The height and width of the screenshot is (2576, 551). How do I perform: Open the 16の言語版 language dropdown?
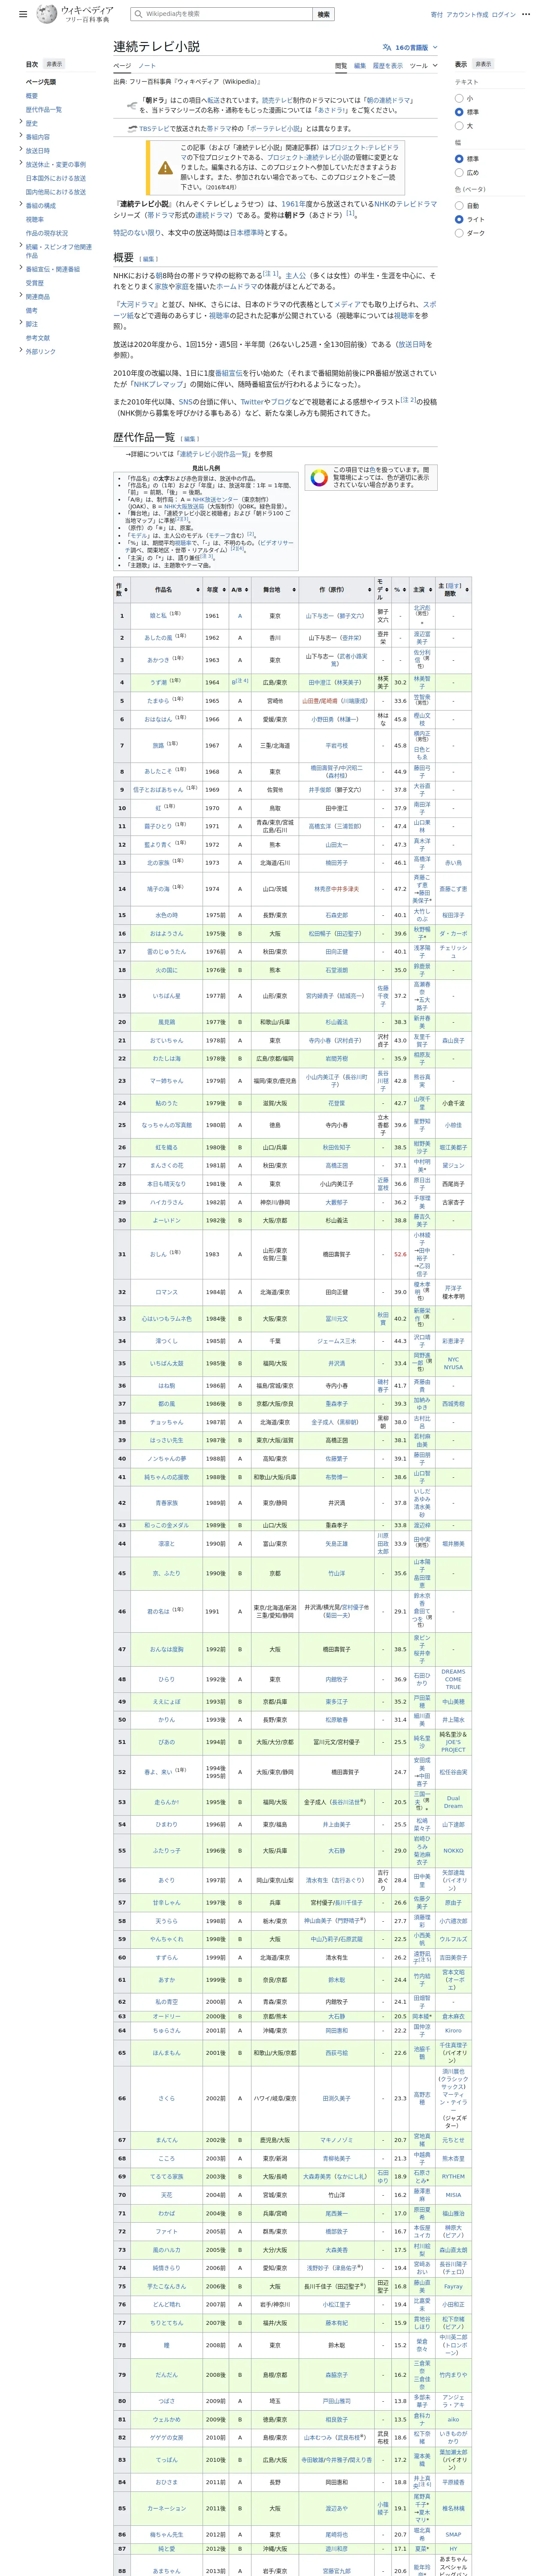(x=410, y=47)
